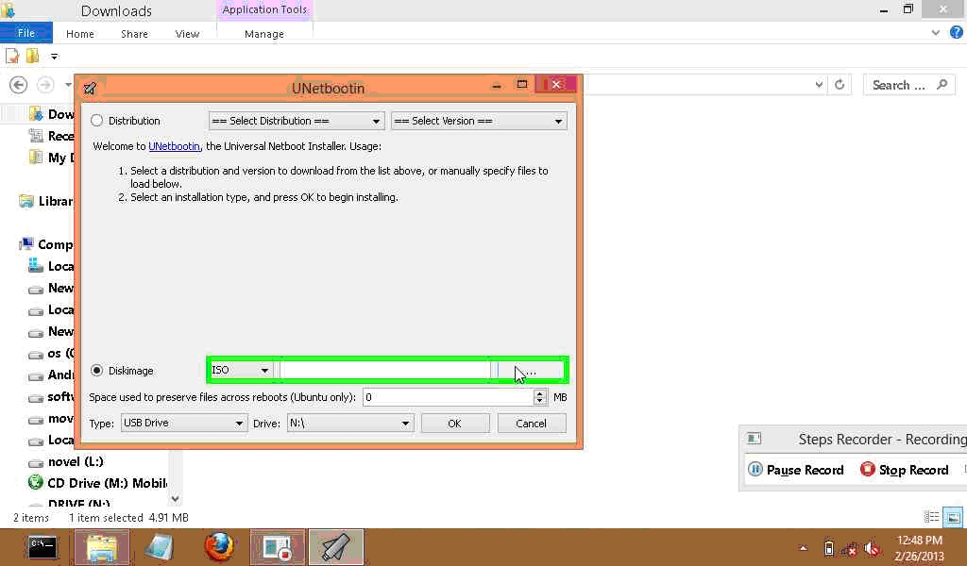Switch to details view icon
967x566 pixels.
coord(931,517)
